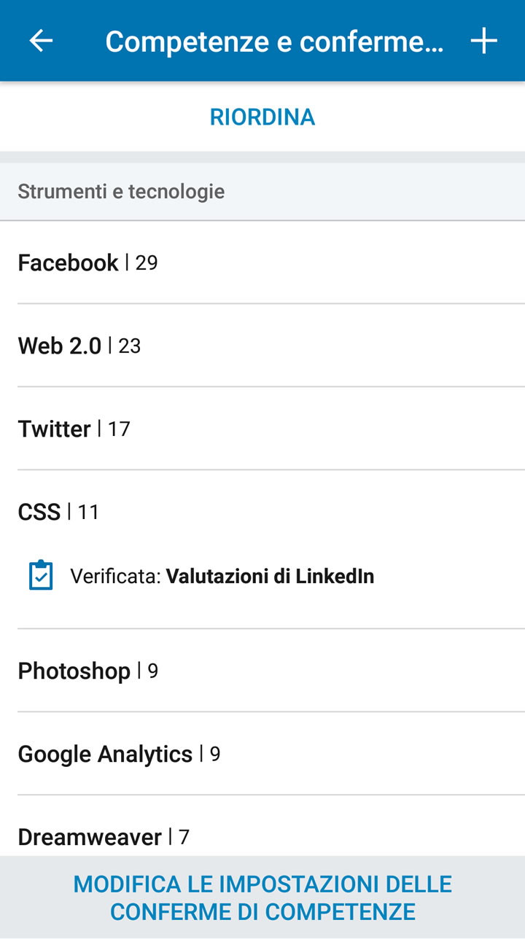
Task: Click the Verificata label under CSS
Action: [x=115, y=576]
